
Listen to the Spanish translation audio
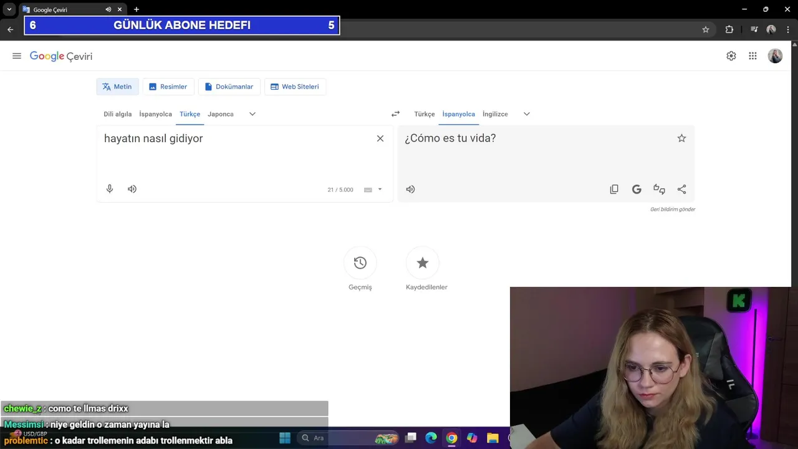410,189
